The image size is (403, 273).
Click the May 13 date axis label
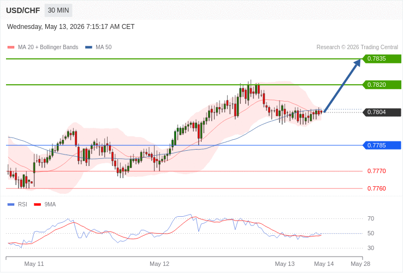pyautogui.click(x=285, y=264)
